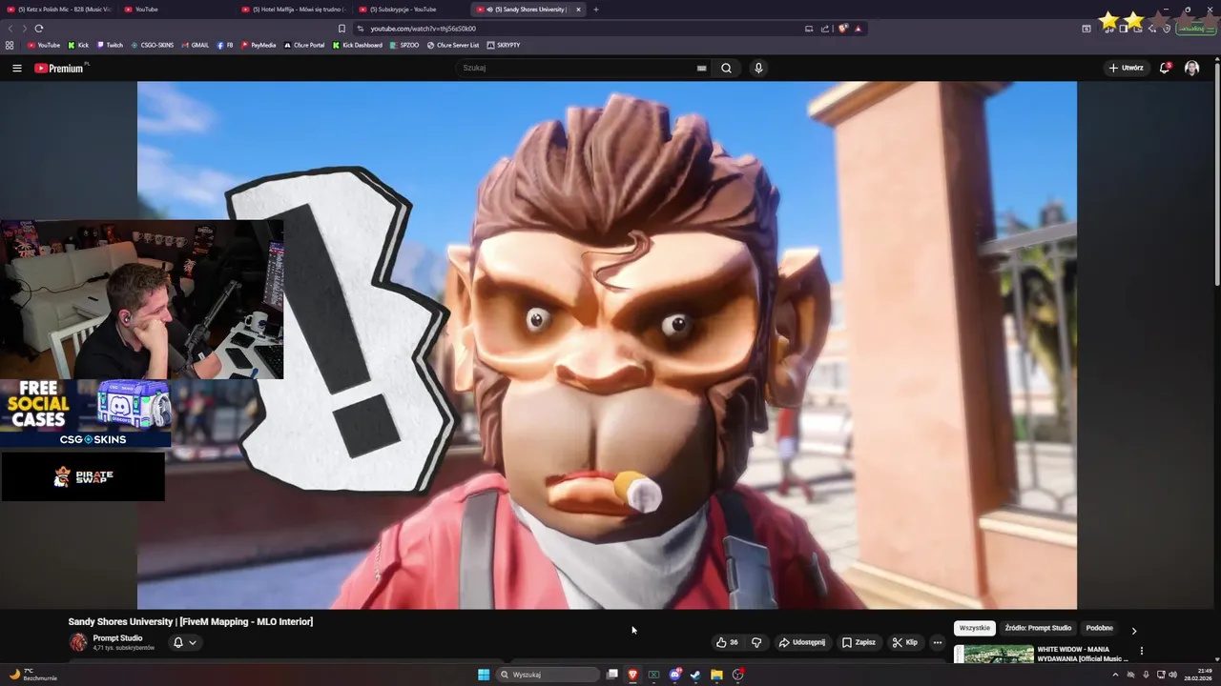1221x686 pixels.
Task: Click the Klip clip button
Action: tap(904, 642)
